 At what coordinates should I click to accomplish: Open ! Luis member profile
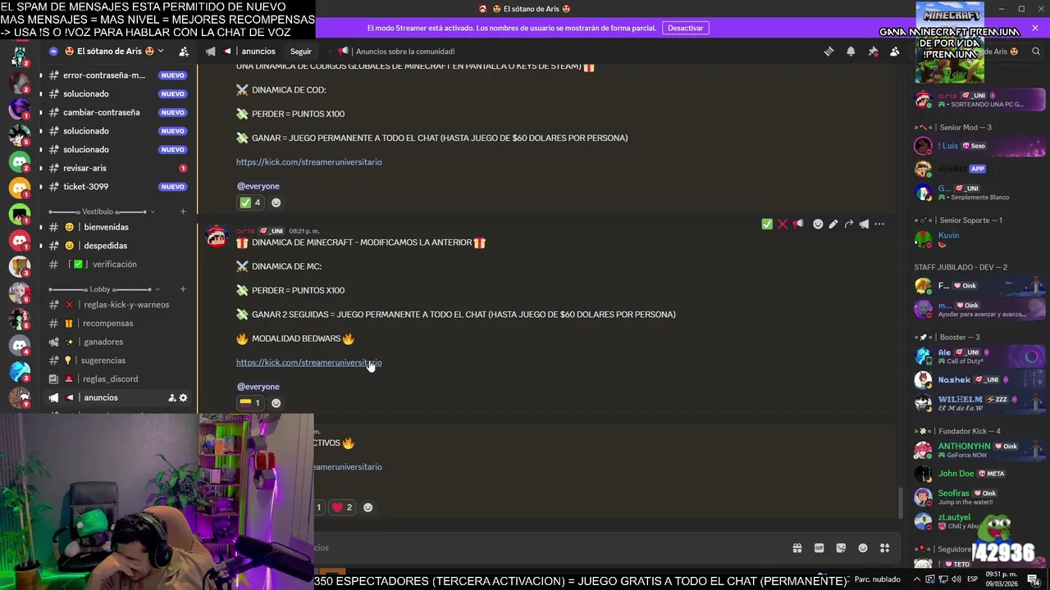(x=980, y=146)
